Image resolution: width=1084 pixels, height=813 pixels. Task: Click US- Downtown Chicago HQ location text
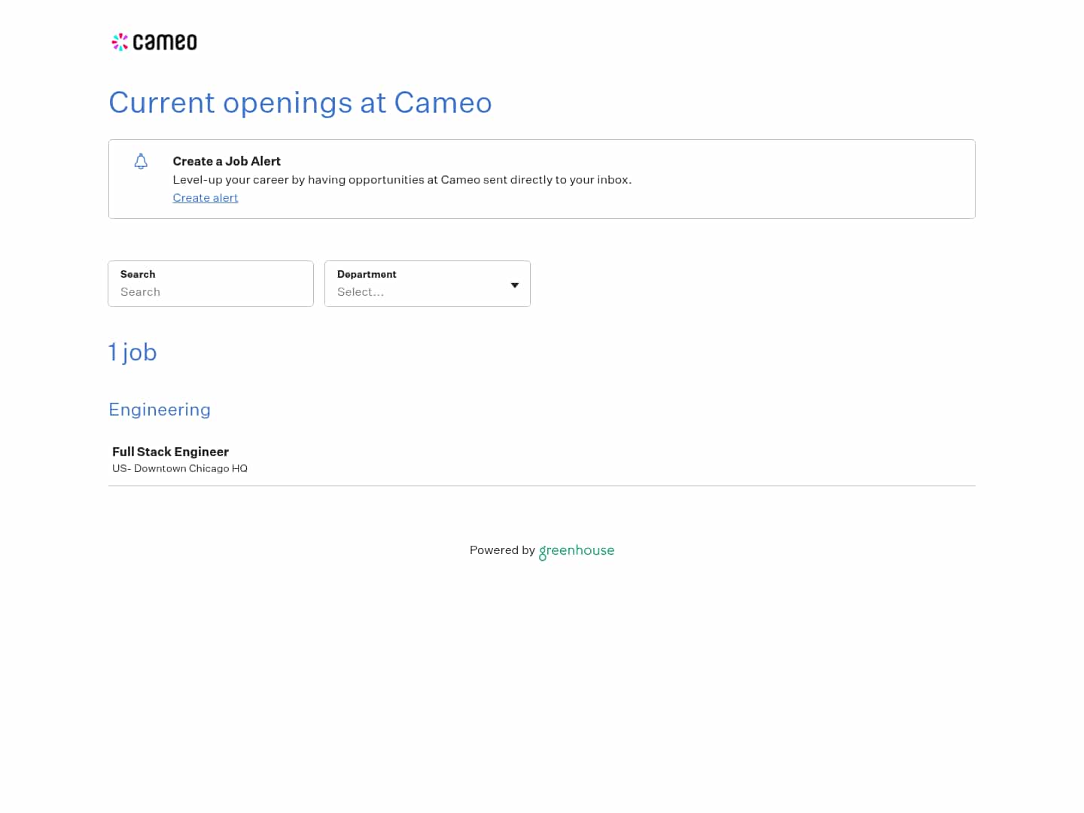pos(179,468)
